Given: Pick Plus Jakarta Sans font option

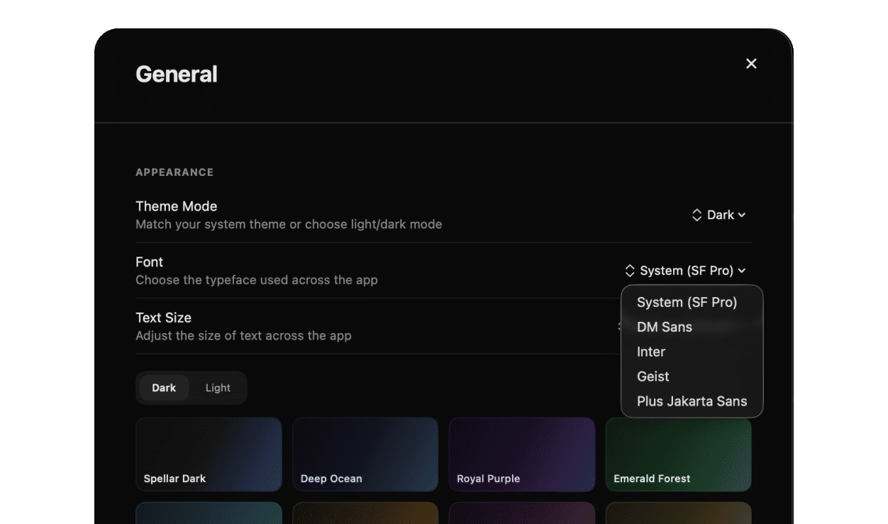Looking at the screenshot, I should tap(692, 401).
